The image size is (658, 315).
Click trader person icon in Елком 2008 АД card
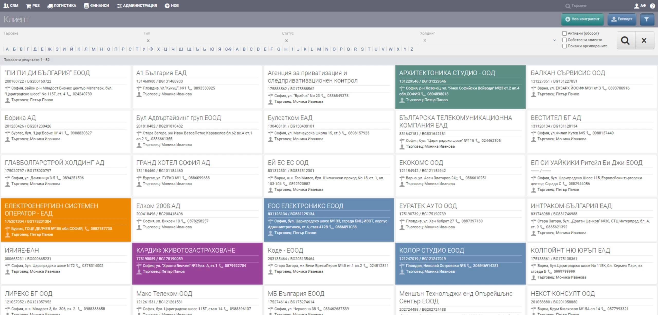click(139, 227)
